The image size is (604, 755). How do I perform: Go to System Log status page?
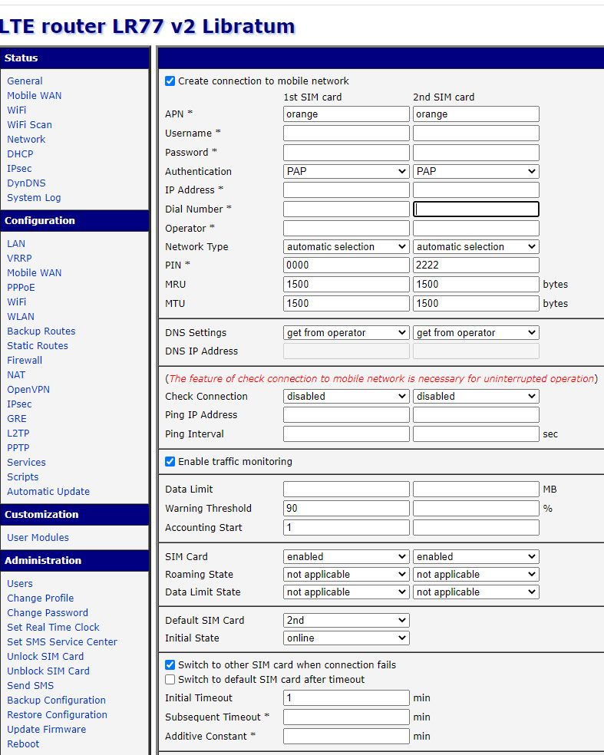pyautogui.click(x=34, y=197)
